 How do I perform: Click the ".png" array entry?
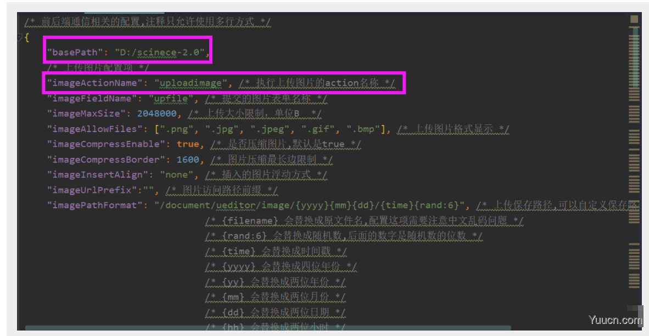tap(177, 129)
